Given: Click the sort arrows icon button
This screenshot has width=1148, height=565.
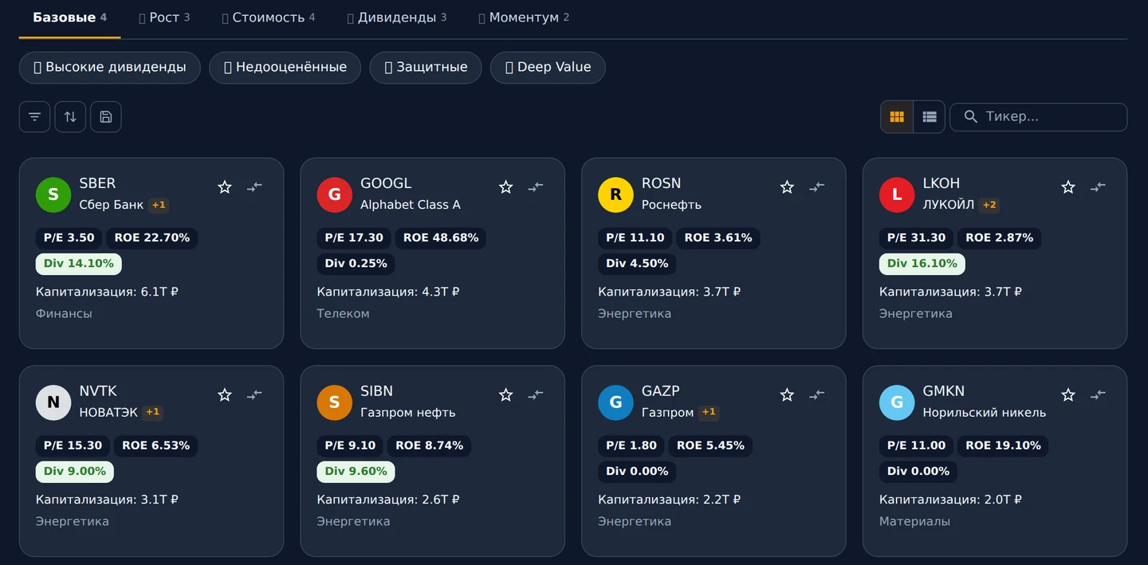Looking at the screenshot, I should pos(70,117).
